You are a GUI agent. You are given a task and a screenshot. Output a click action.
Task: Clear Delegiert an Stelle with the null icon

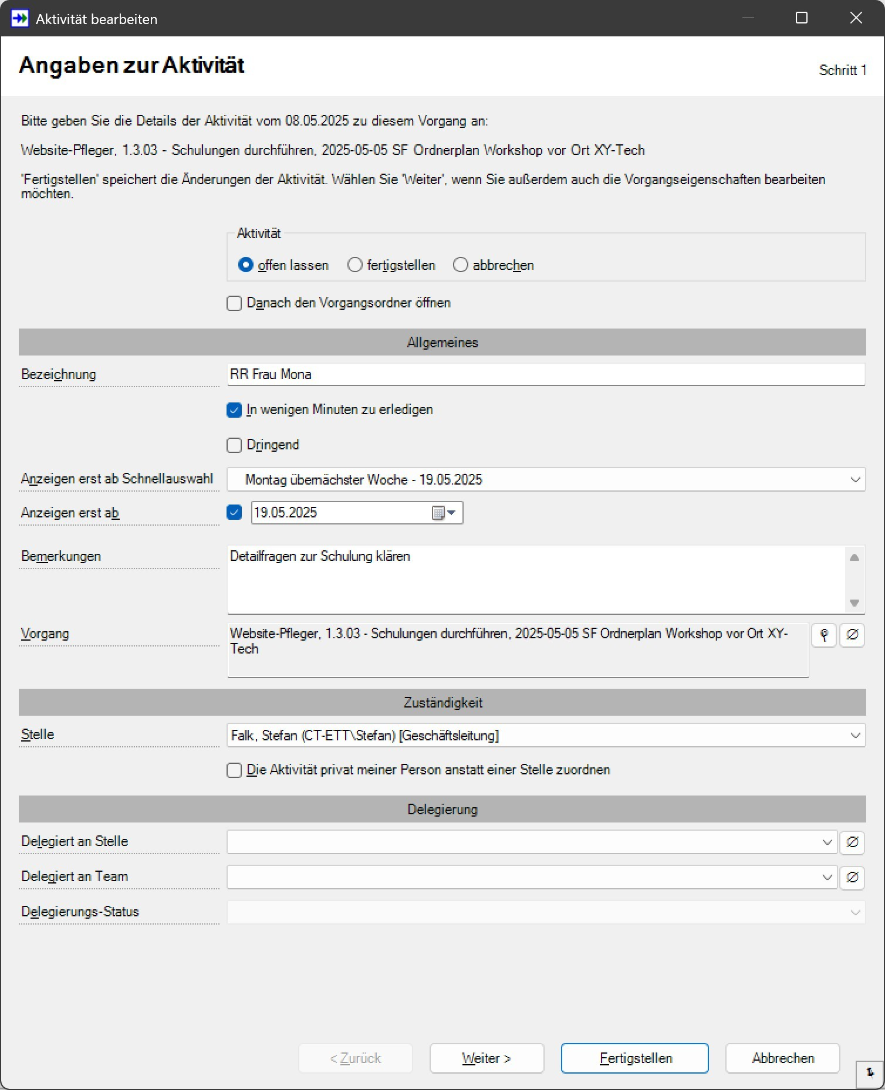pos(852,842)
